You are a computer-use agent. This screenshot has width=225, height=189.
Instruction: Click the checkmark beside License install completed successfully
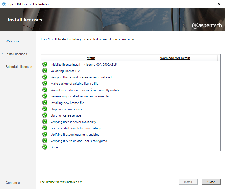(45, 128)
